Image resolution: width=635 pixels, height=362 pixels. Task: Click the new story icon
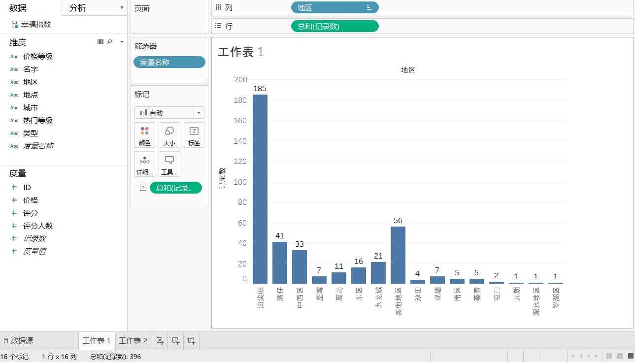192,340
